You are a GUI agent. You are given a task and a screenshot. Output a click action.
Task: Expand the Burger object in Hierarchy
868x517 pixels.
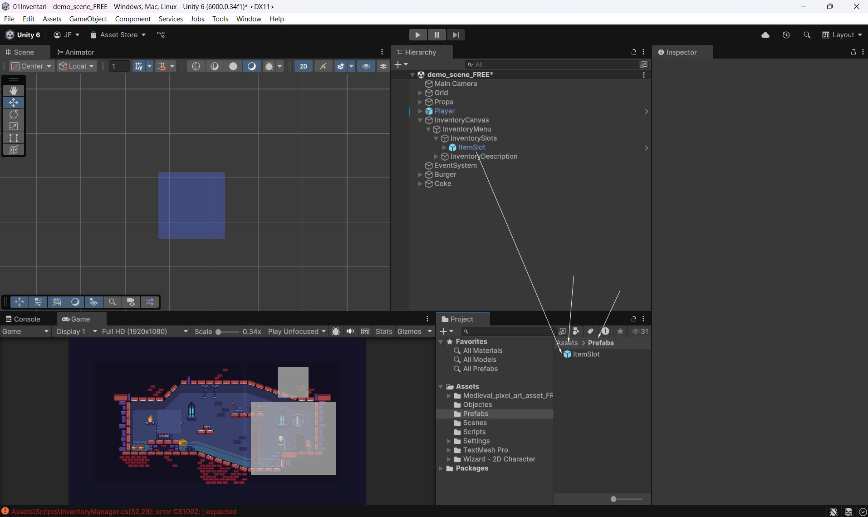pyautogui.click(x=420, y=175)
